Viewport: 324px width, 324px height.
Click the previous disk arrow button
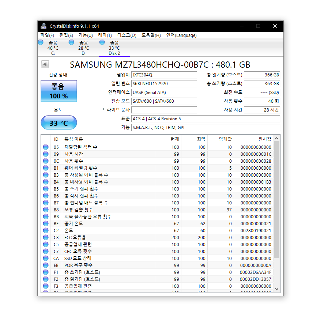point(45,64)
